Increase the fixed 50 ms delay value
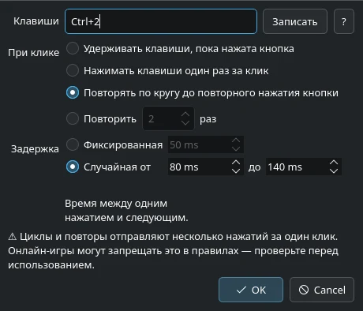Viewport: 363px width, 311px height. (x=236, y=141)
